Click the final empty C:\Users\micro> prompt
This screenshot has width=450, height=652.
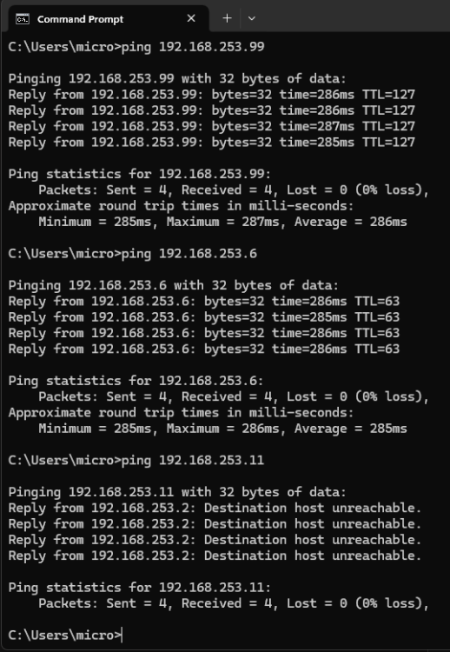pos(65,635)
